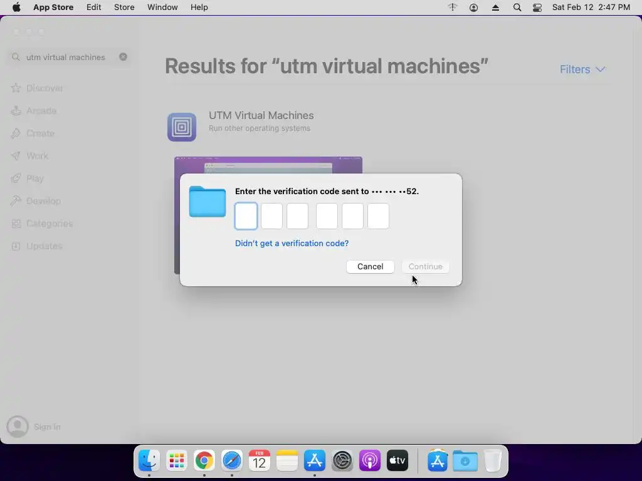Click the sixth verification code box
This screenshot has height=481, width=642.
click(x=378, y=216)
